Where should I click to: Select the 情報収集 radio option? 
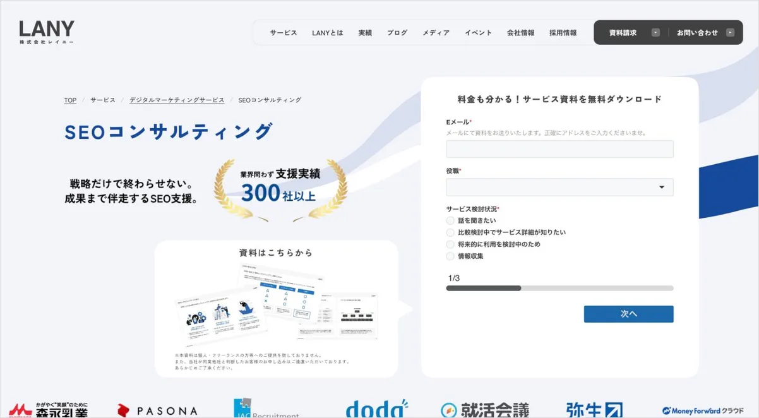(450, 256)
